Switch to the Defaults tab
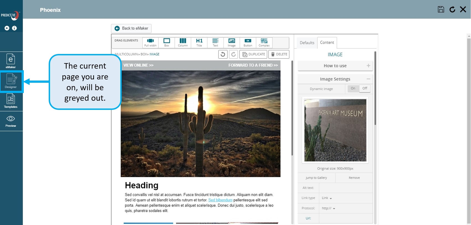471x225 pixels. pos(307,43)
